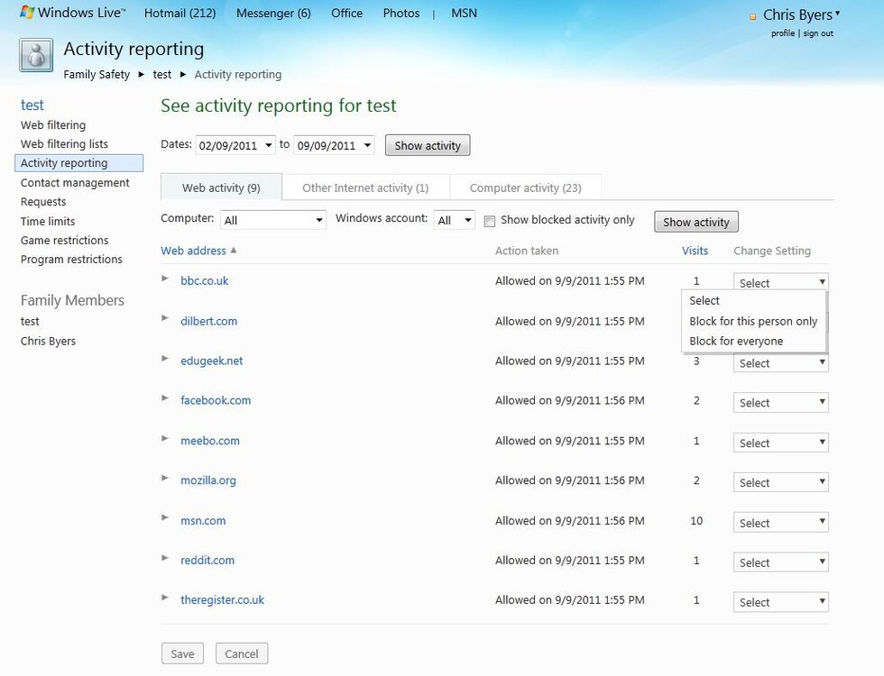This screenshot has width=884, height=676.
Task: Open the facebook.com web address link
Action: pos(216,400)
